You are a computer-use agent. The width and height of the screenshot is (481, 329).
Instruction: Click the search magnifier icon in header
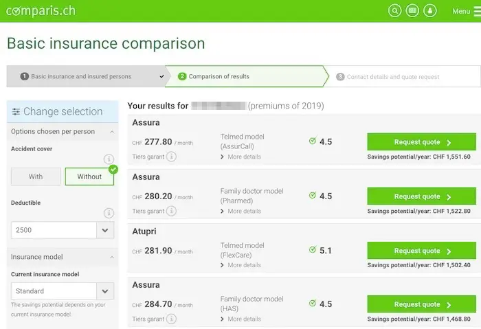point(394,10)
